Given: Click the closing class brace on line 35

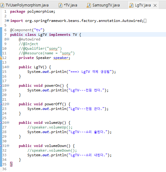Looking at the screenshot, I should [x=11, y=164].
